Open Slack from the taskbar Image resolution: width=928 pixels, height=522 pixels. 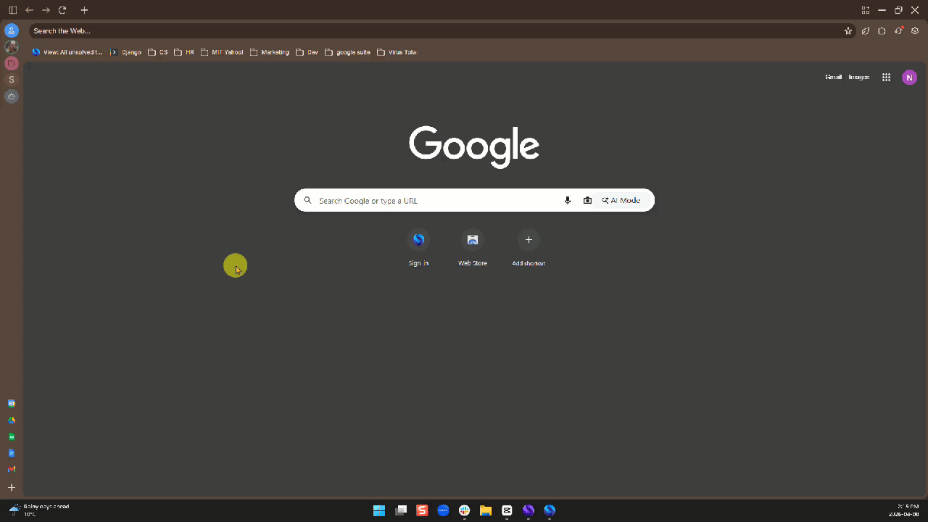[465, 510]
